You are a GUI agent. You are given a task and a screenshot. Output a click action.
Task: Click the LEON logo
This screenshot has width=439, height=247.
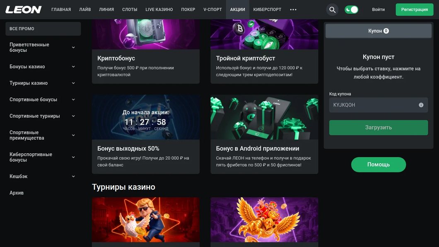(24, 10)
